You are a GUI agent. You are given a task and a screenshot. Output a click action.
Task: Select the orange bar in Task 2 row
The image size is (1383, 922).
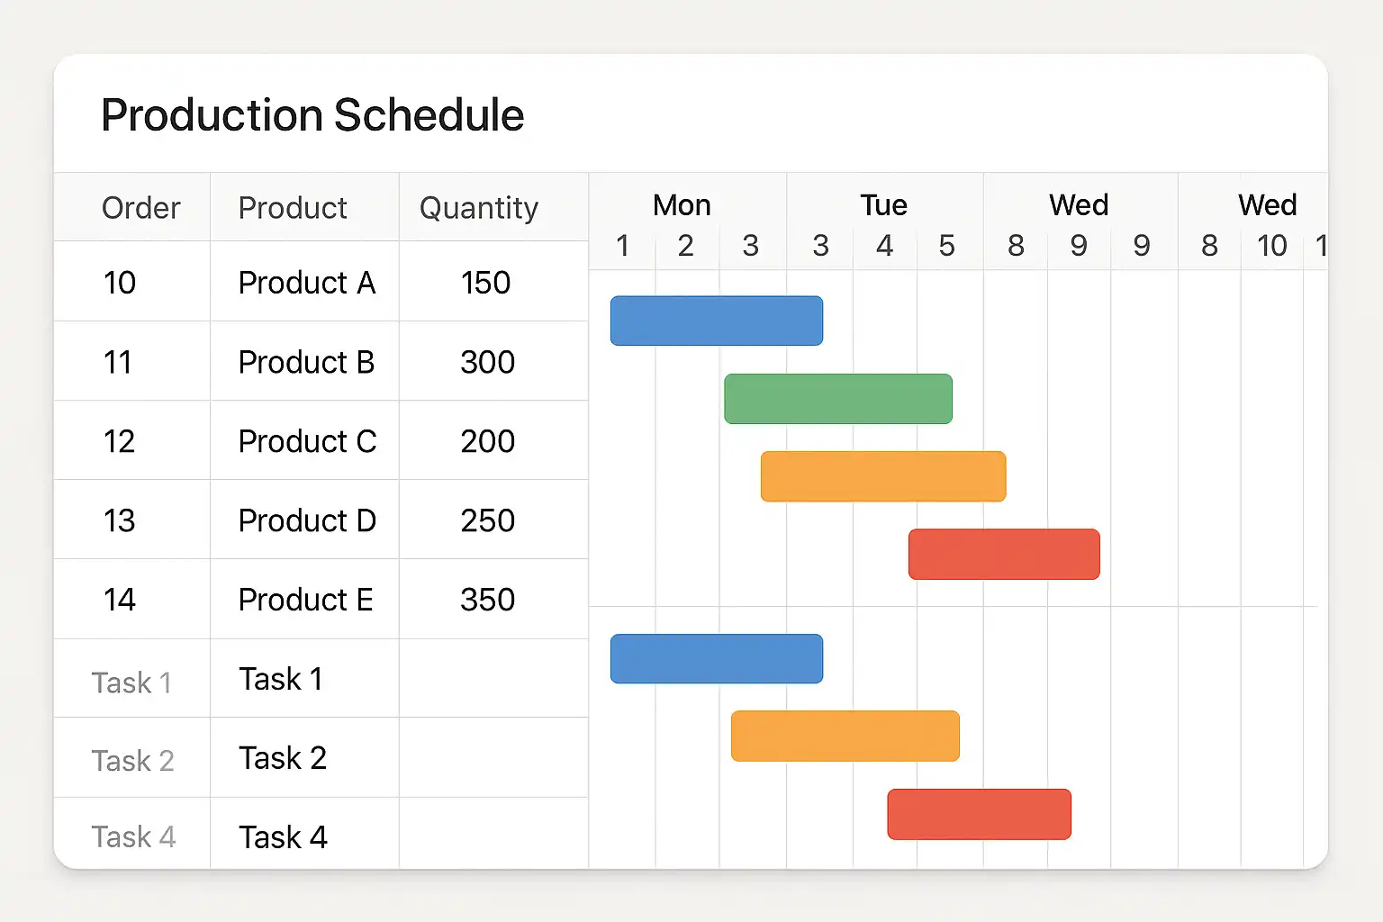845,736
